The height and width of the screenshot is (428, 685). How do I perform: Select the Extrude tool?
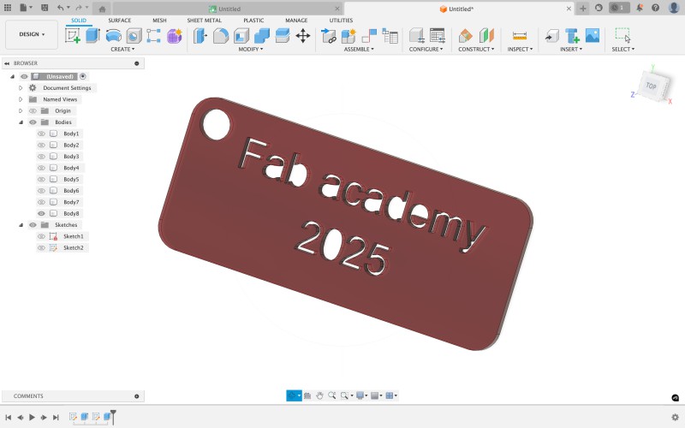click(x=92, y=35)
